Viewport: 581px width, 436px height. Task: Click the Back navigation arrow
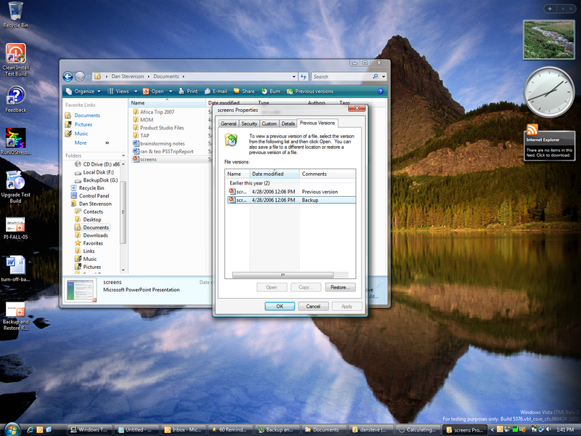pyautogui.click(x=69, y=76)
